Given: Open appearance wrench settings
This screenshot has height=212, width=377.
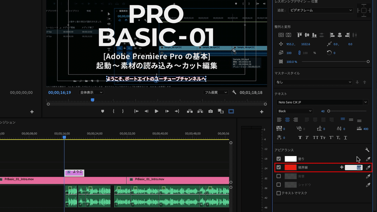Looking at the screenshot, I should (367, 150).
